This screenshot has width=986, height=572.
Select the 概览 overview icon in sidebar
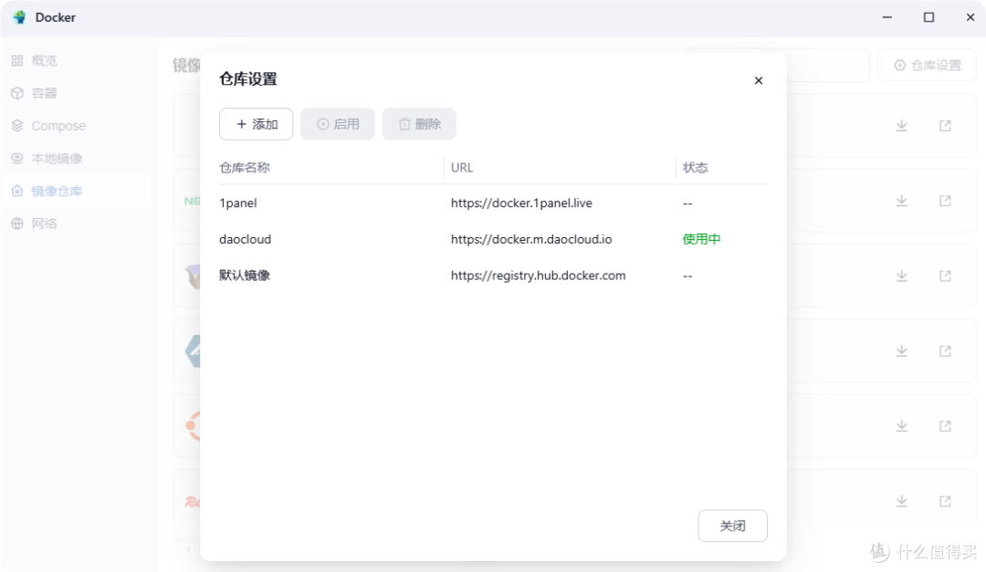16,59
